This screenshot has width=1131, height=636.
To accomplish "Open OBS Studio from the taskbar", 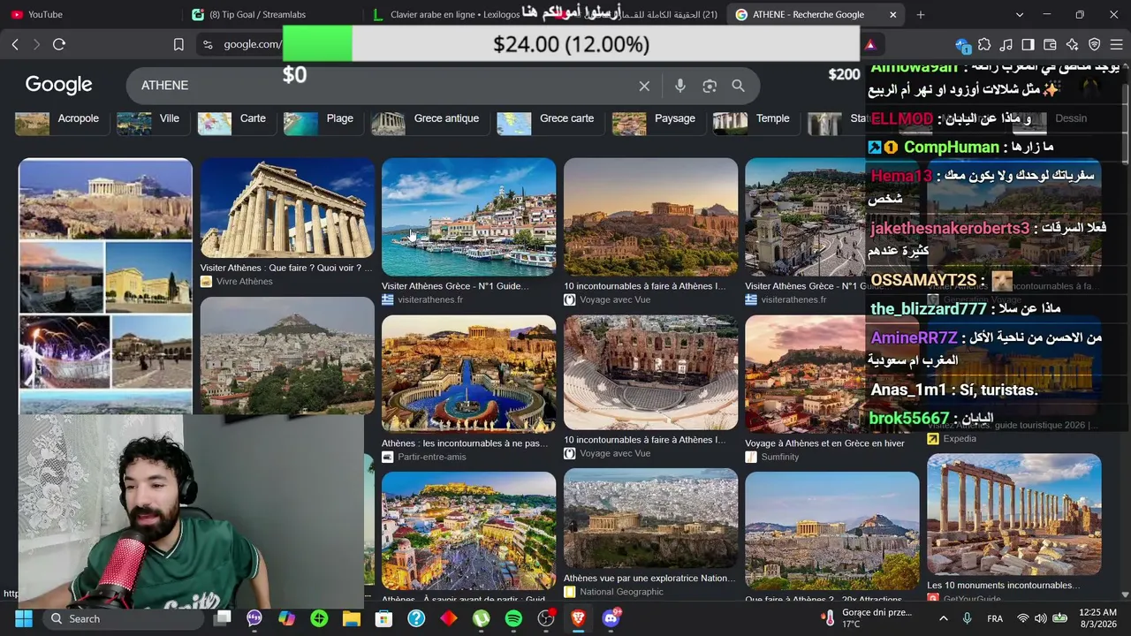I will tap(546, 618).
